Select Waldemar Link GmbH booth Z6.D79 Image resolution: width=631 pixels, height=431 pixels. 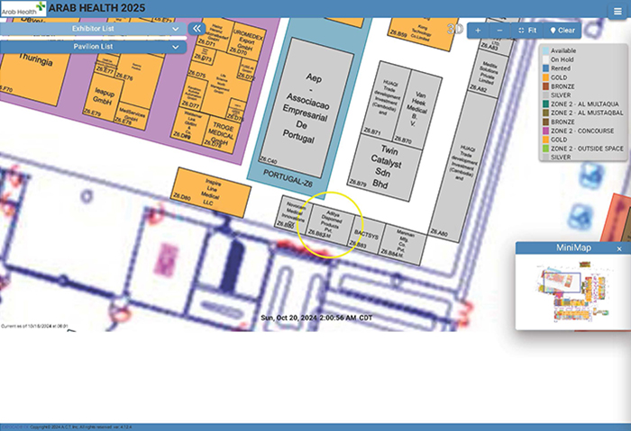189,124
